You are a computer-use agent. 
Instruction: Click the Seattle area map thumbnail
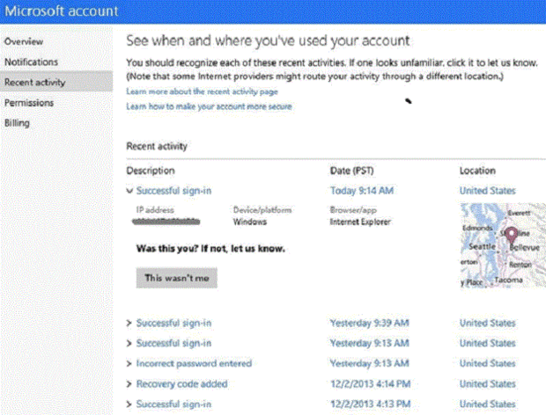click(x=503, y=245)
